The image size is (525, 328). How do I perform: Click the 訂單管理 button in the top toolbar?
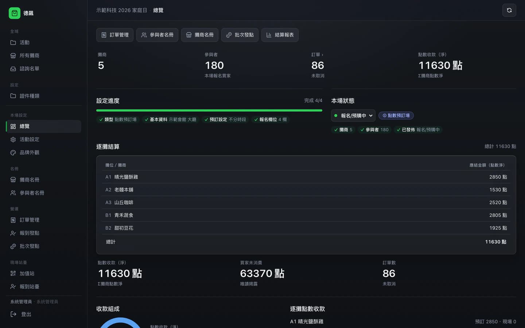point(115,35)
